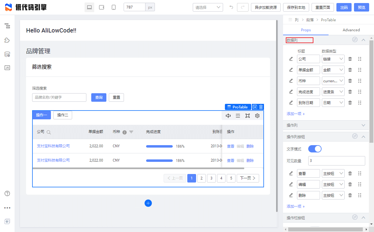Image resolution: width=374 pixels, height=232 pixels.
Task: Open data type dropdown for 到账日期 column
Action: 333,103
